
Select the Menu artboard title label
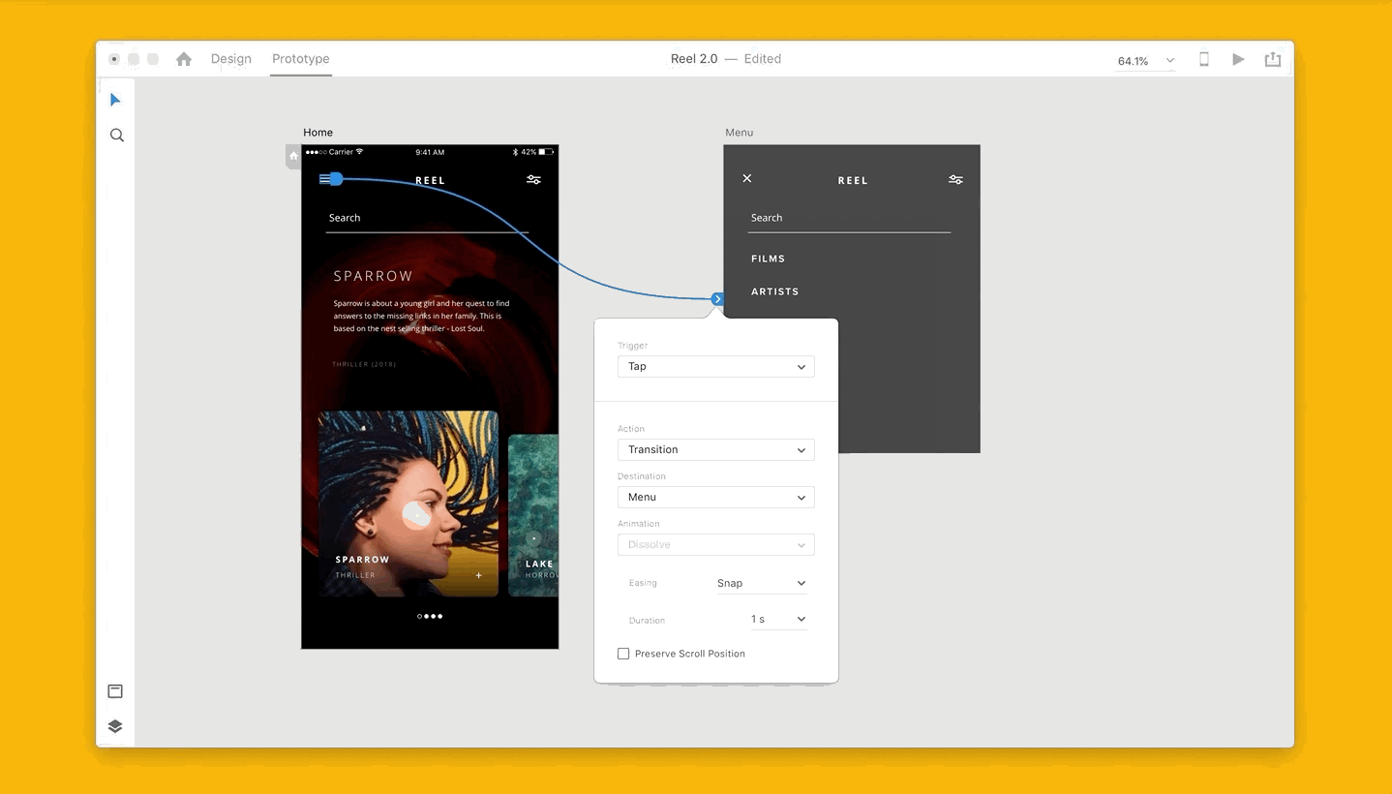coord(740,133)
